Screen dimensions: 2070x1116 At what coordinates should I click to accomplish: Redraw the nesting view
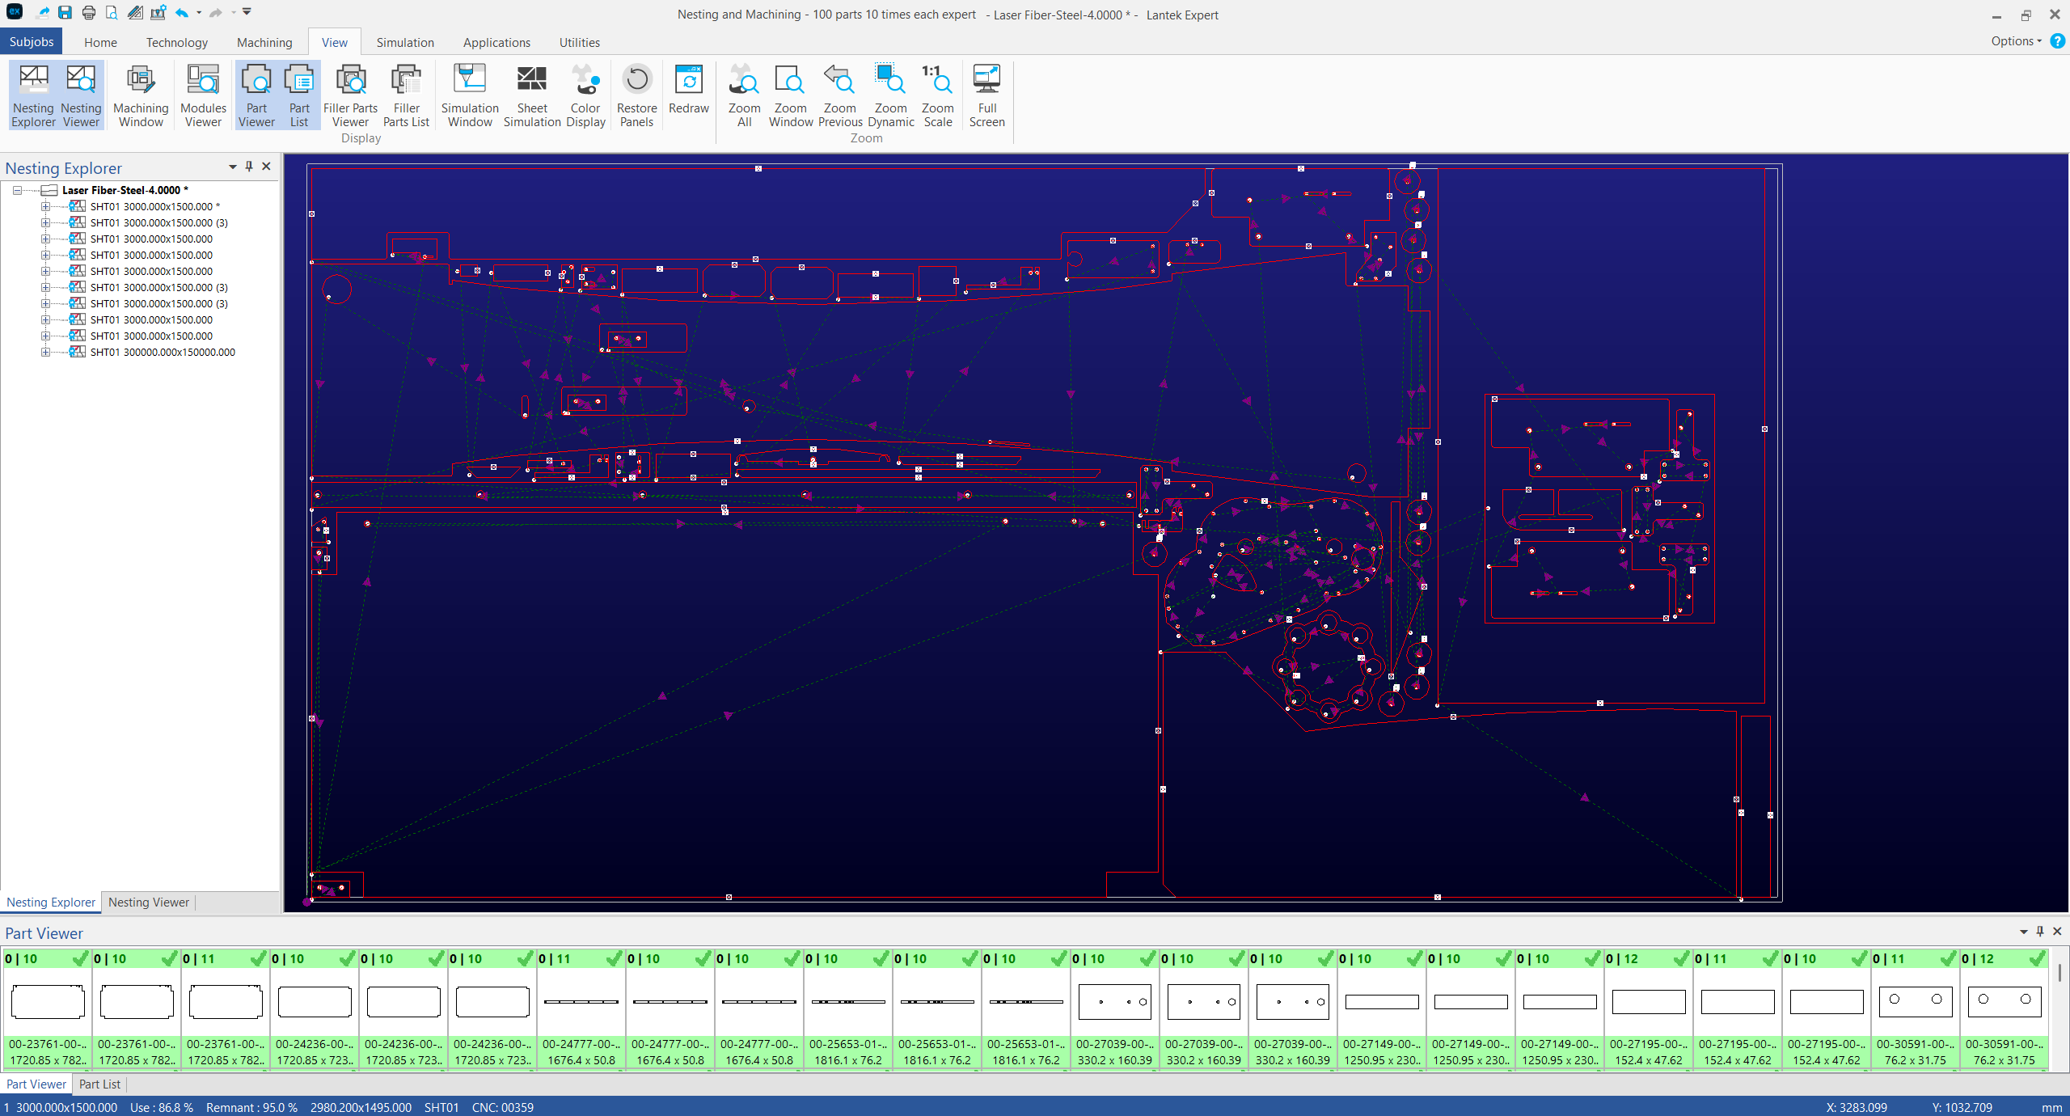[689, 89]
